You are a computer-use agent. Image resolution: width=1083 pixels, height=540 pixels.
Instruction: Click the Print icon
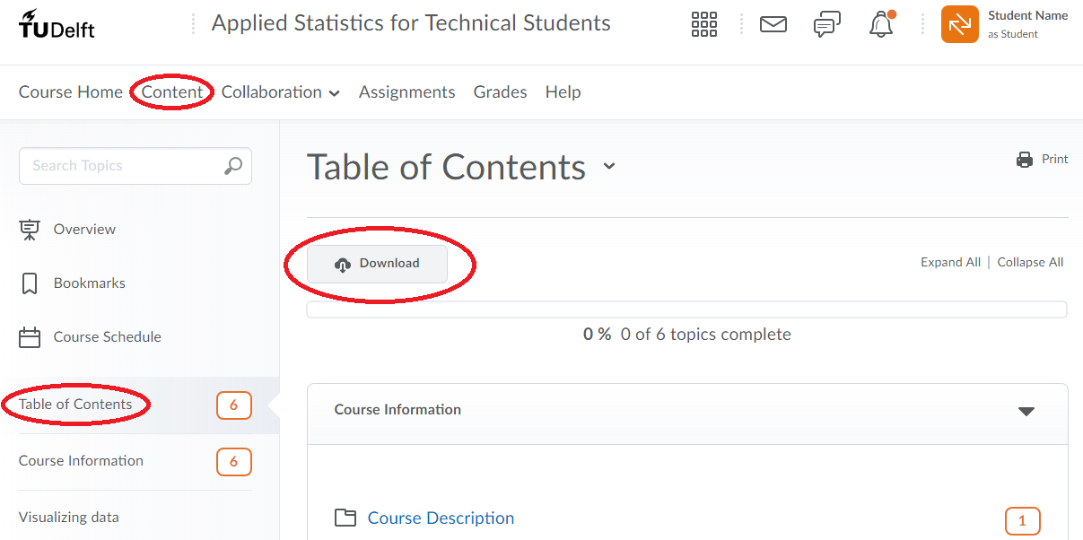pyautogui.click(x=1024, y=159)
